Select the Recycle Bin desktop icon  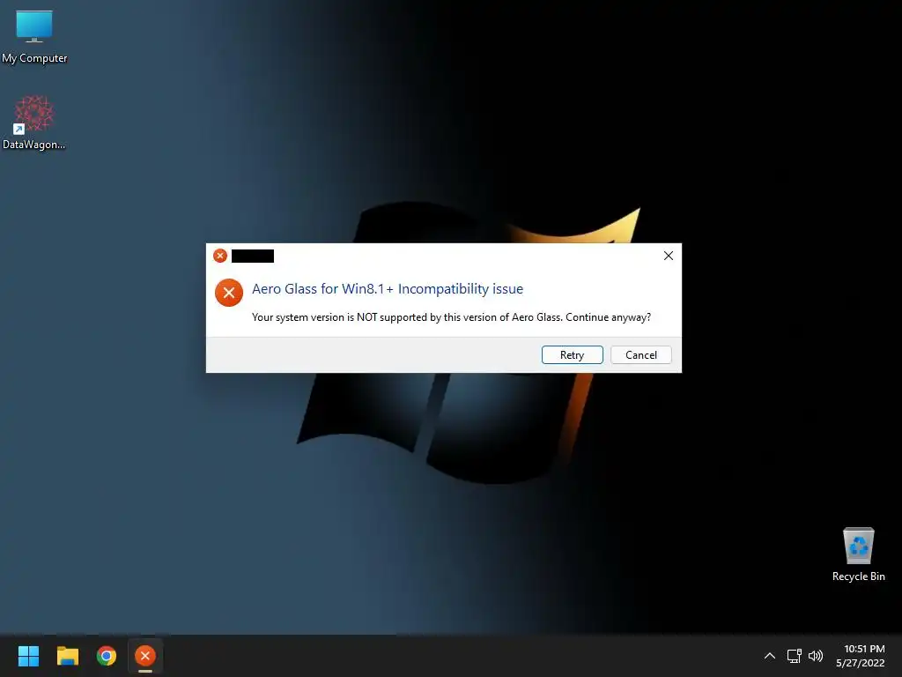coord(858,554)
